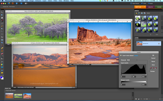Select the Red Eye Removal tool
163x101 pixels.
[2, 45]
